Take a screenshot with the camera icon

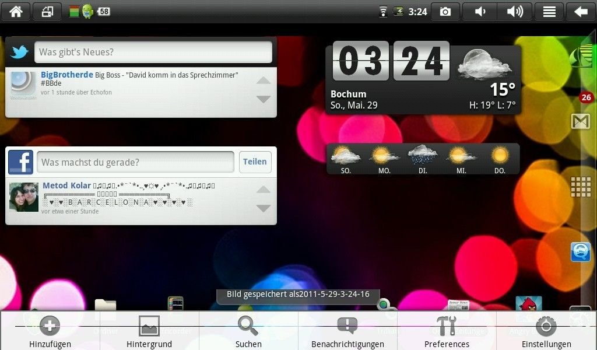click(x=445, y=12)
